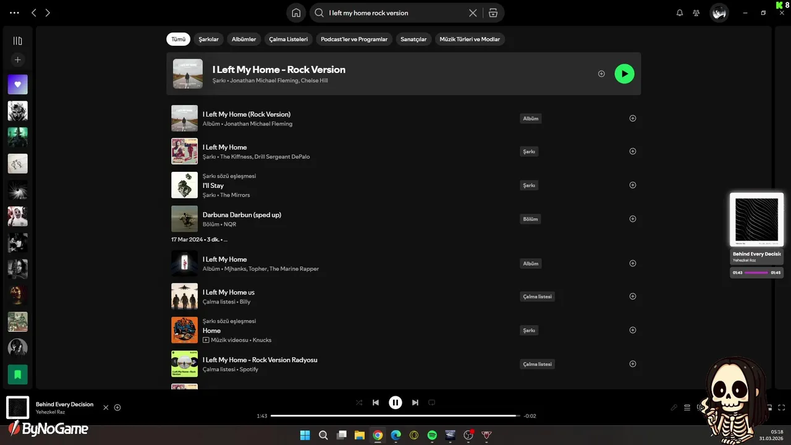
Task: Open the three-dots app menu
Action: (x=15, y=13)
